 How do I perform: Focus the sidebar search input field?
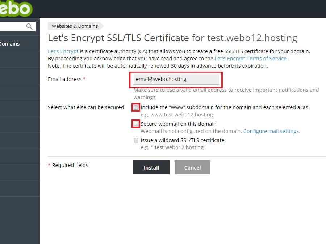coord(13,26)
